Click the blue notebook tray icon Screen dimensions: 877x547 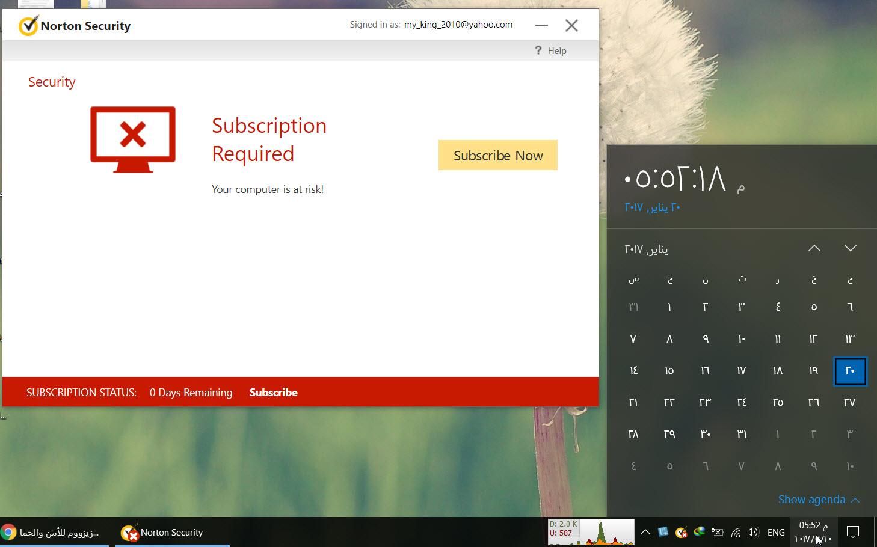663,532
